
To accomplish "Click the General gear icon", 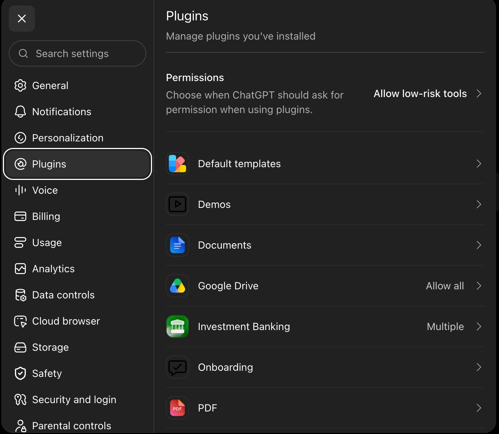I will point(20,85).
